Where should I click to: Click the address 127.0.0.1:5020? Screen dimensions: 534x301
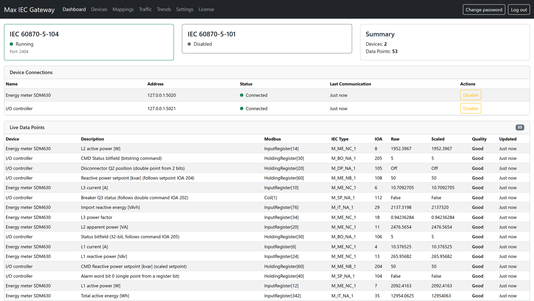[162, 95]
